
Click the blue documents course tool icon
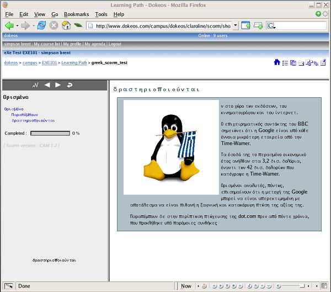coord(293,63)
